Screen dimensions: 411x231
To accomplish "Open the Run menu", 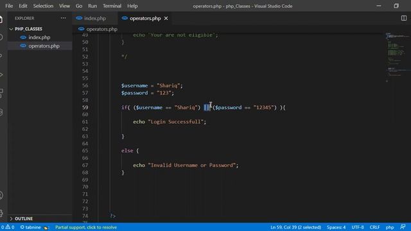I will coord(92,6).
